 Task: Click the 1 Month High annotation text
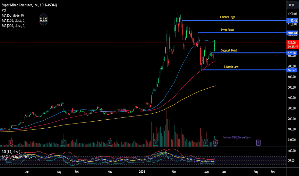tap(227, 17)
